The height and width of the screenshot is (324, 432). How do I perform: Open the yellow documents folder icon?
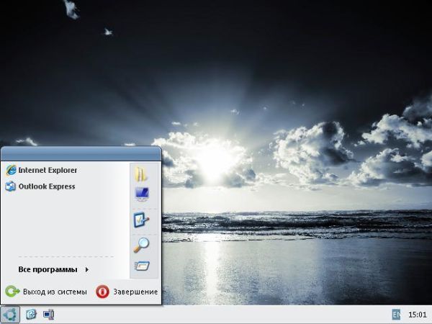click(140, 173)
